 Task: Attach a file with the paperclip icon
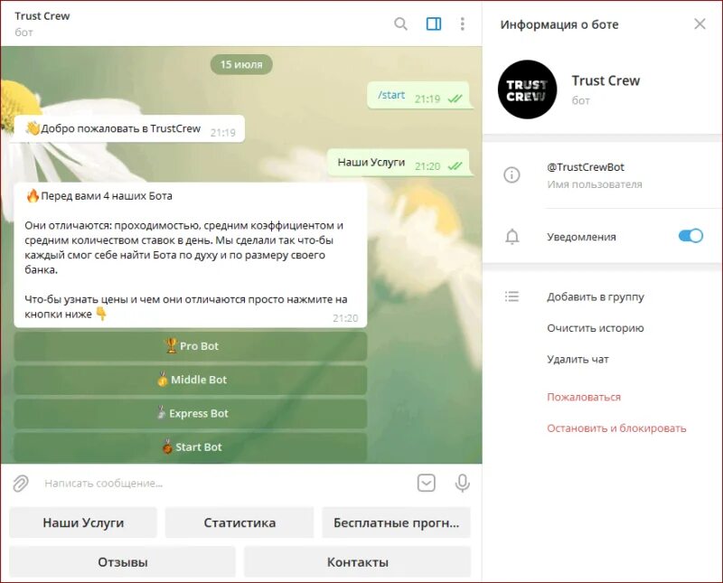click(20, 483)
